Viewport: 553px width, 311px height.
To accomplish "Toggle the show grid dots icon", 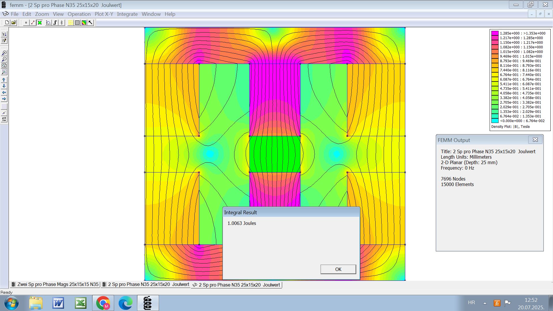I will point(4,107).
